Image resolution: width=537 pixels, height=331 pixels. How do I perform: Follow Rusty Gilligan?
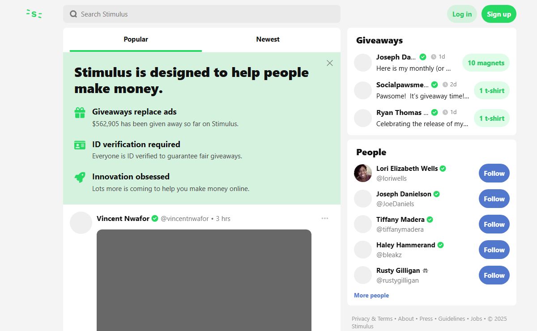pyautogui.click(x=494, y=276)
